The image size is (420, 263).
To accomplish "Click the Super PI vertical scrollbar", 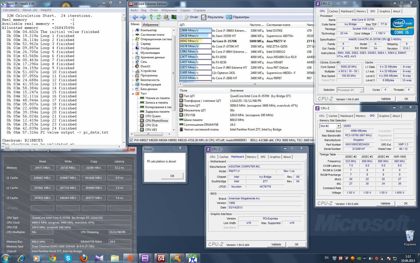I will point(124,79).
